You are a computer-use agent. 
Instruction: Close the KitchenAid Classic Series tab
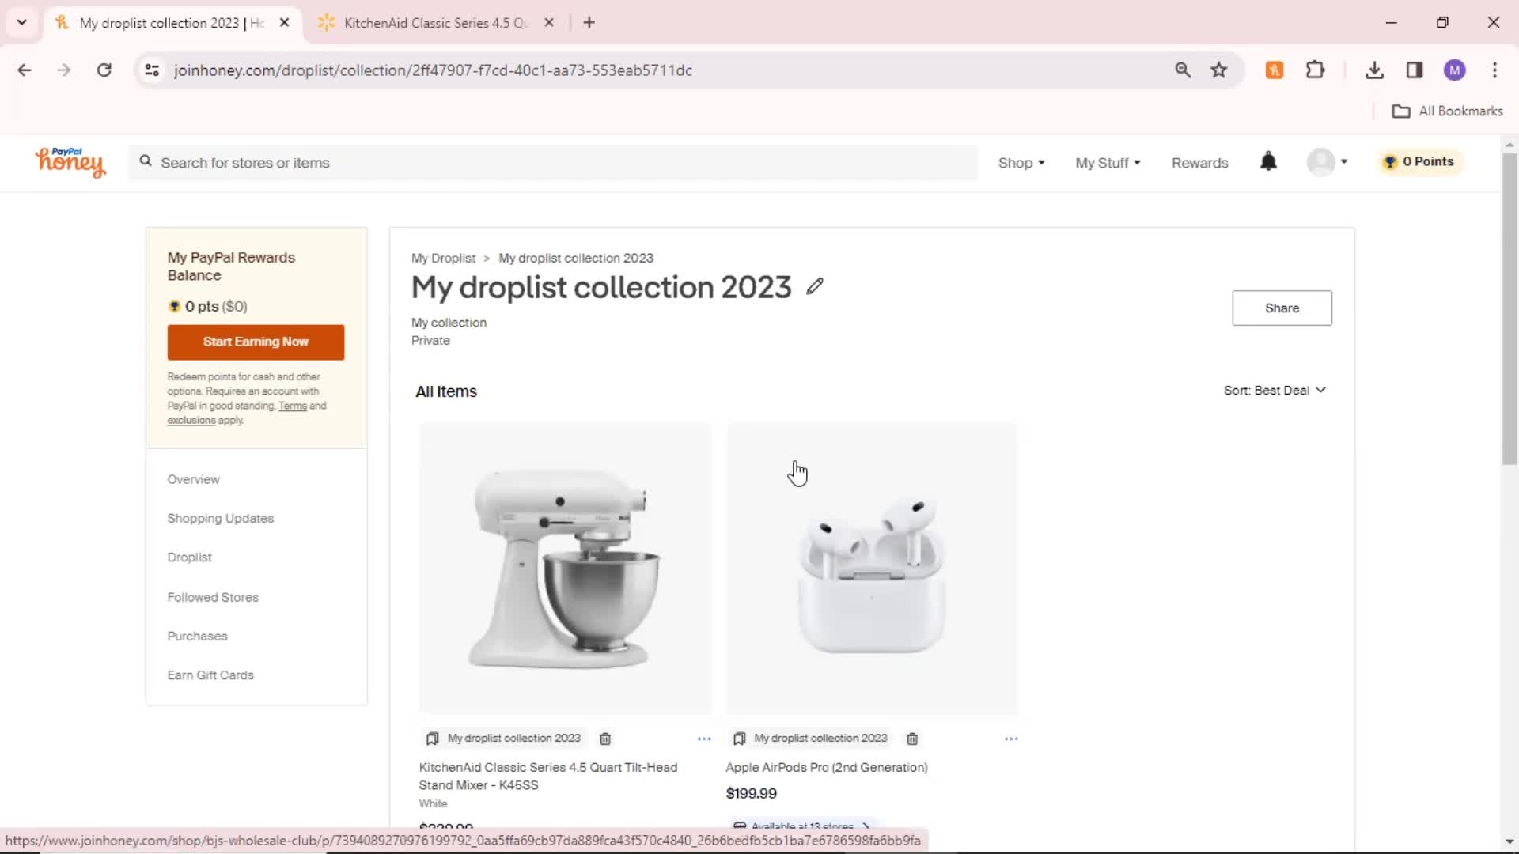tap(549, 22)
